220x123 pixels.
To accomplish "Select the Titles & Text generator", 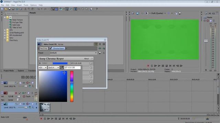I will click(x=17, y=28).
